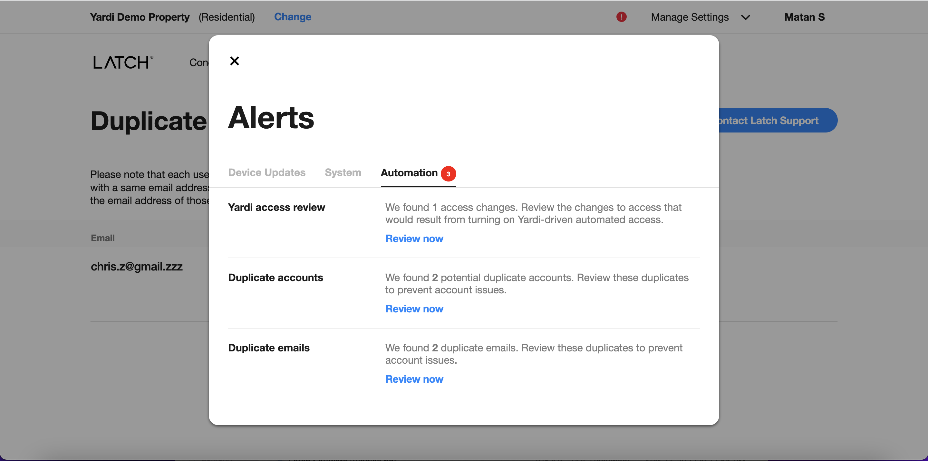Review now for Duplicate emails
Viewport: 928px width, 461px height.
pyautogui.click(x=414, y=379)
